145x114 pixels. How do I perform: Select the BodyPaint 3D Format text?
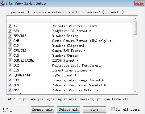(72, 31)
